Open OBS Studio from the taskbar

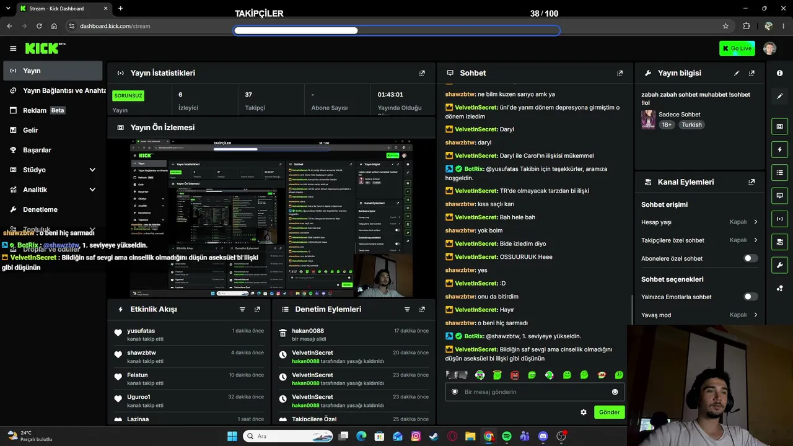(x=562, y=436)
